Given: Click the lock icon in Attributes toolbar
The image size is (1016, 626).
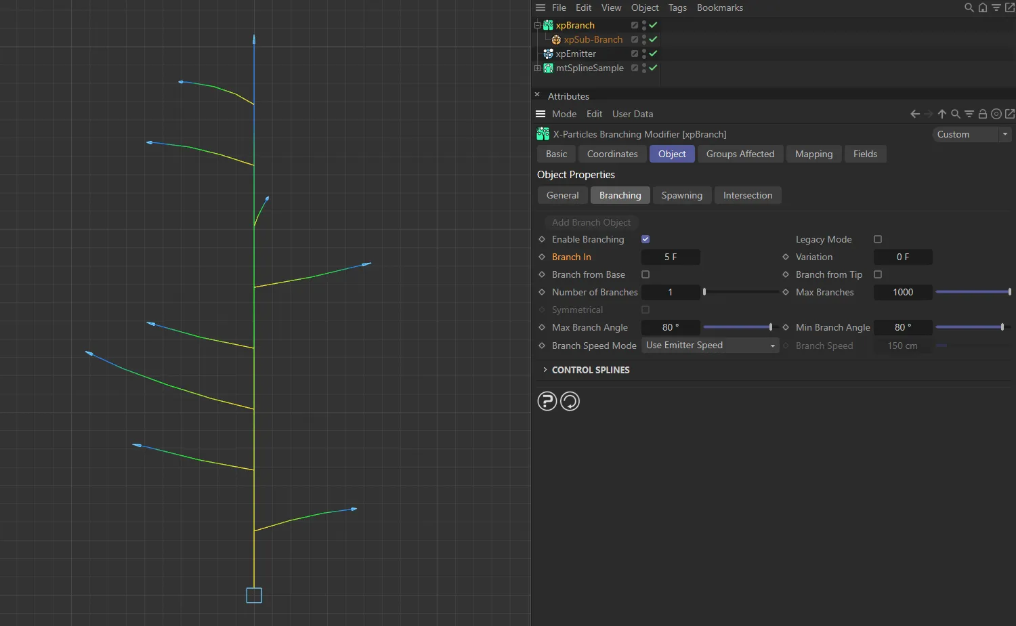Looking at the screenshot, I should click(983, 114).
